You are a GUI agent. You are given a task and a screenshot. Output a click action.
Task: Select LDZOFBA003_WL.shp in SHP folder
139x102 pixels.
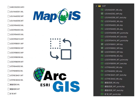click(114, 25)
